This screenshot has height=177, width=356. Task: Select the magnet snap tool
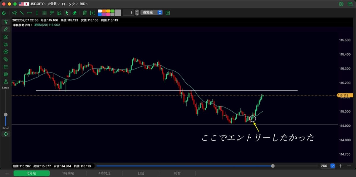pos(4,13)
